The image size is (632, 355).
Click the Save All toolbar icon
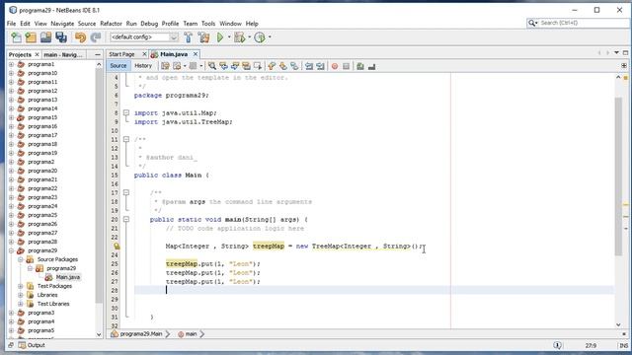click(x=61, y=37)
